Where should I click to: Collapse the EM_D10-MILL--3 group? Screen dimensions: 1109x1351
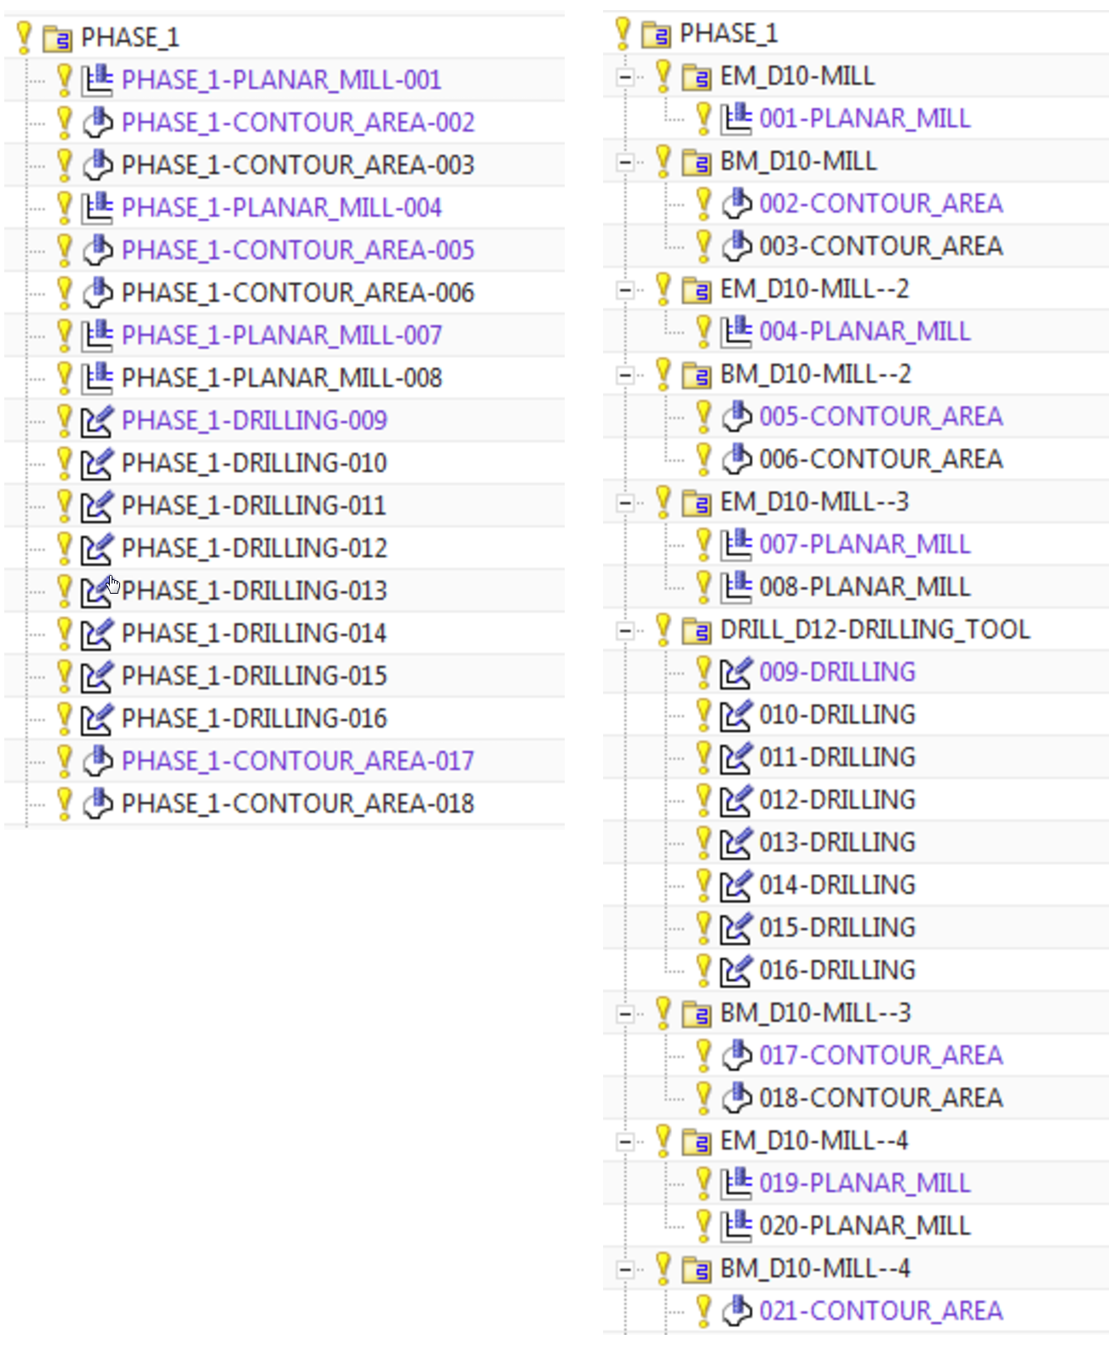[625, 503]
